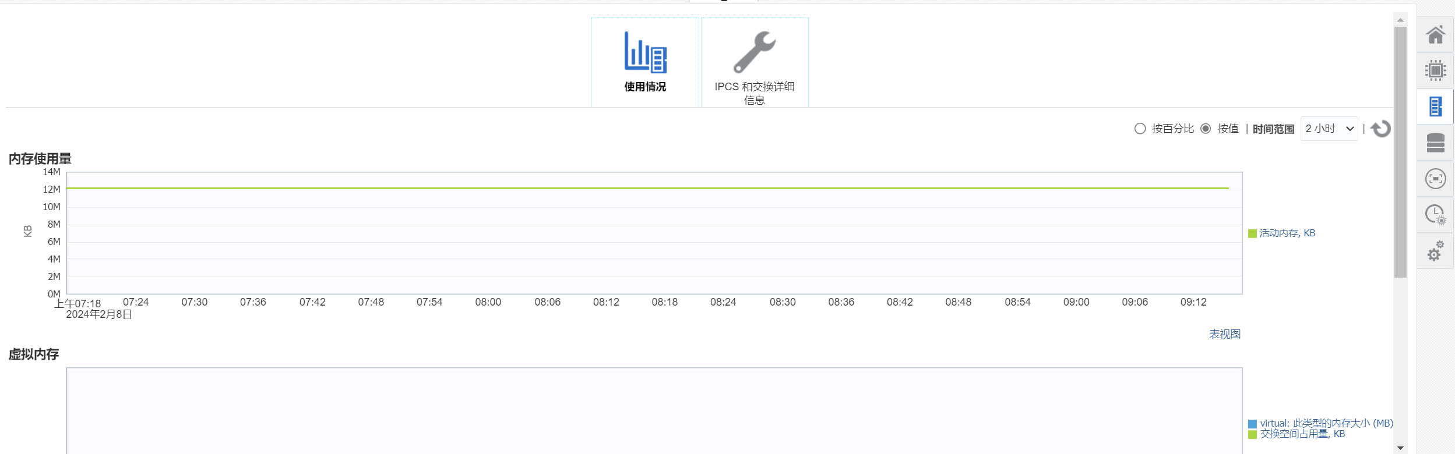Image resolution: width=1455 pixels, height=454 pixels.
Task: Click the 08:00 time axis label
Action: tap(488, 302)
